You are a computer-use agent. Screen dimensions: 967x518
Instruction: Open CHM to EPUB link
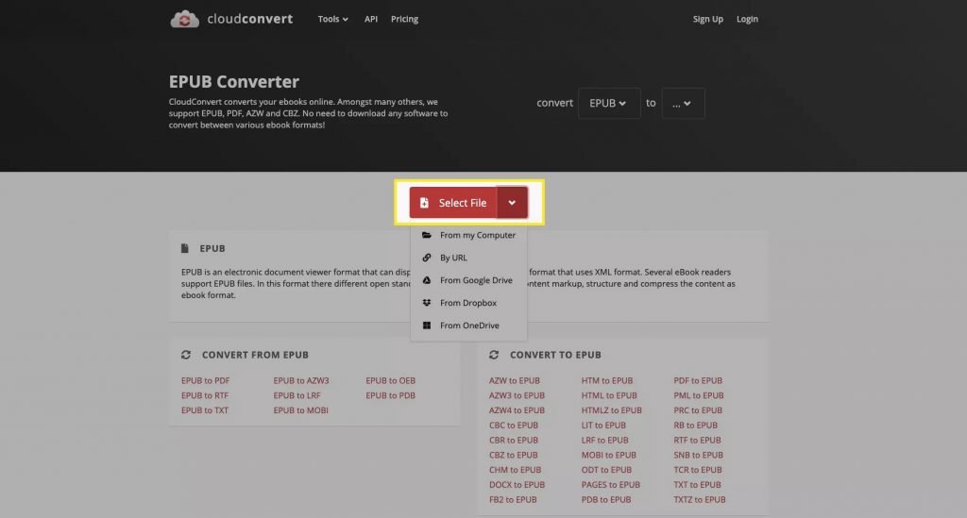(515, 470)
